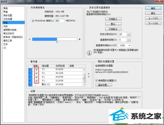Screen dimensions: 164x125
Task: Click the Photoshop 使用 memory input field
Action: coord(60,21)
